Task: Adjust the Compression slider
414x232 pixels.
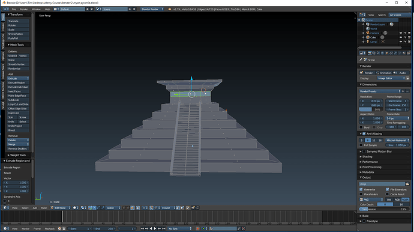Action: tap(384, 209)
